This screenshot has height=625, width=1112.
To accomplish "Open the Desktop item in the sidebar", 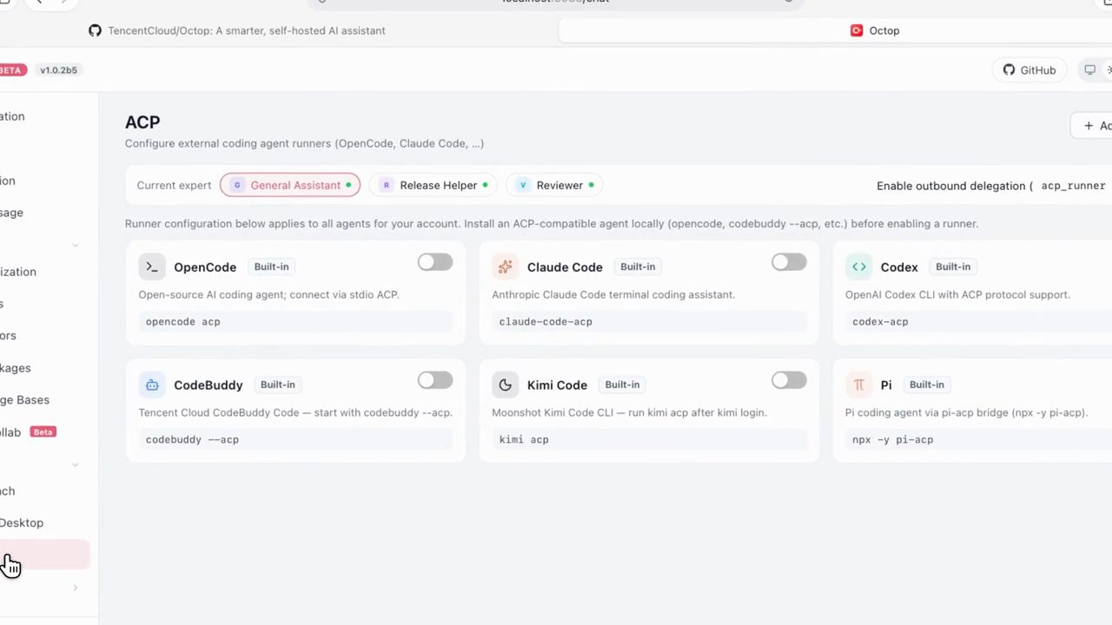I will (x=22, y=523).
